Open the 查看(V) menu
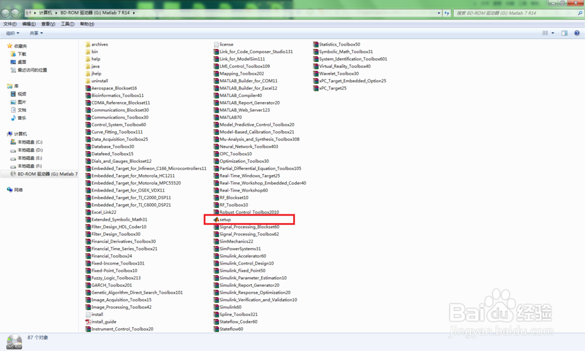The image size is (585, 351). (48, 24)
